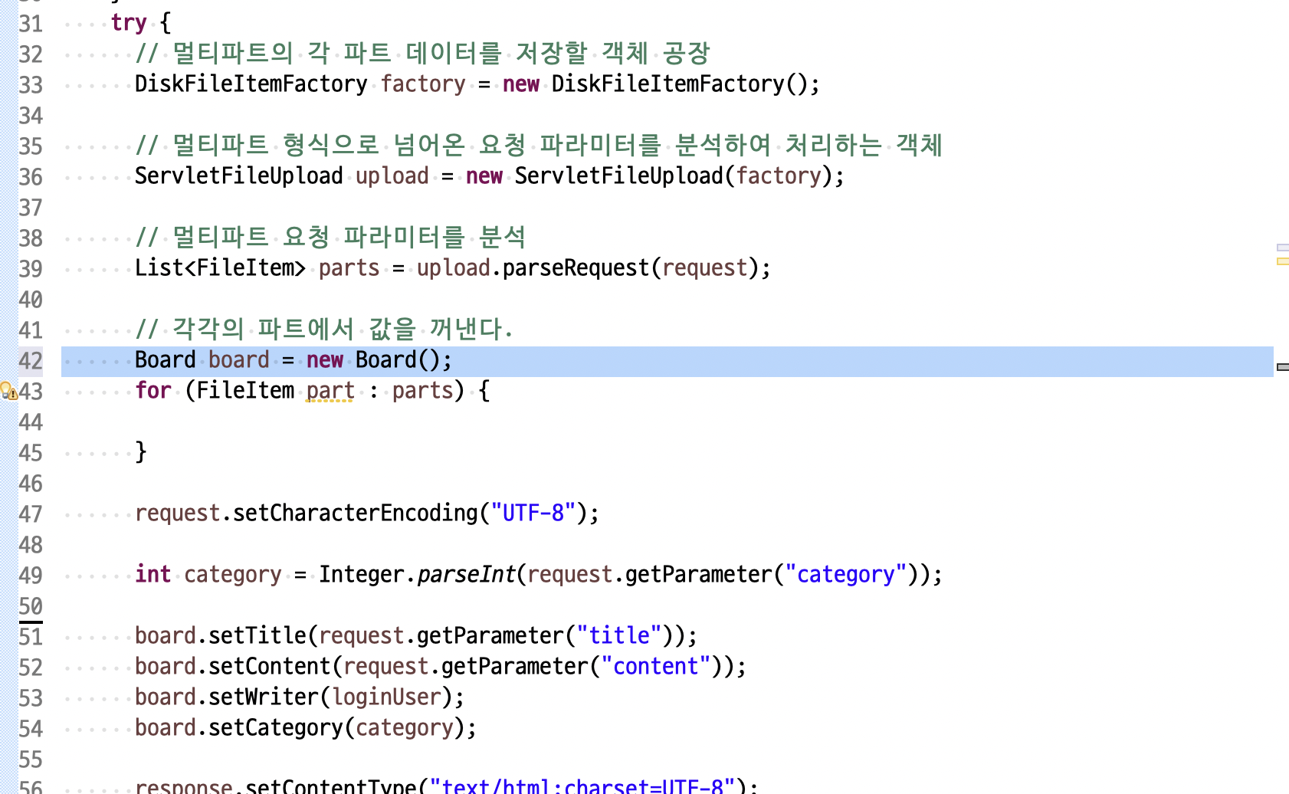This screenshot has height=794, width=1289.
Task: Click the "category" string literal
Action: [845, 574]
